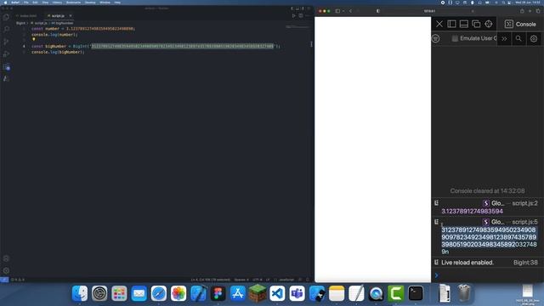The width and height of the screenshot is (544, 306).
Task: Open the Safari menu in menu bar
Action: [x=15, y=3]
